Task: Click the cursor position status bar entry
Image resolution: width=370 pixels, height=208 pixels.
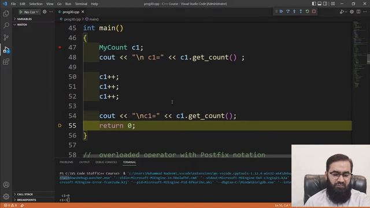Action: [x=283, y=206]
